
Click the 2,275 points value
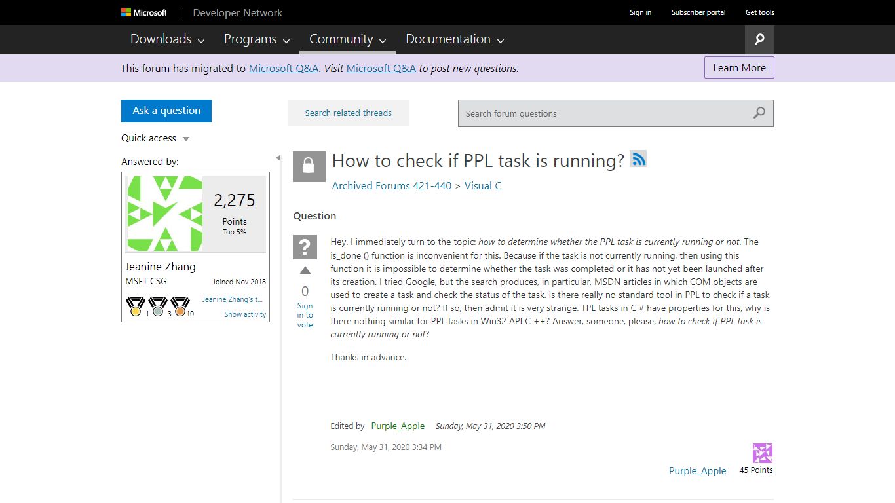click(235, 200)
